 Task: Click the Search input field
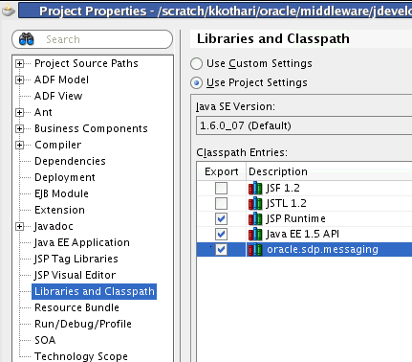tap(93, 39)
